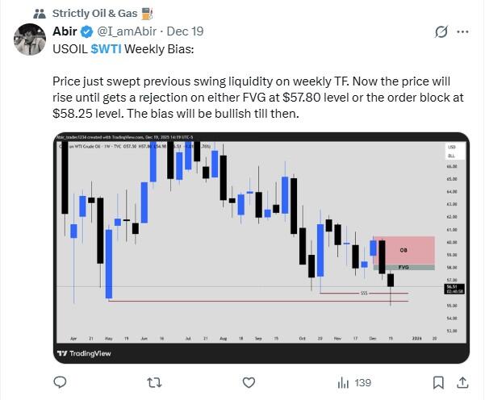
Task: Click the community people icon
Action: (x=39, y=14)
